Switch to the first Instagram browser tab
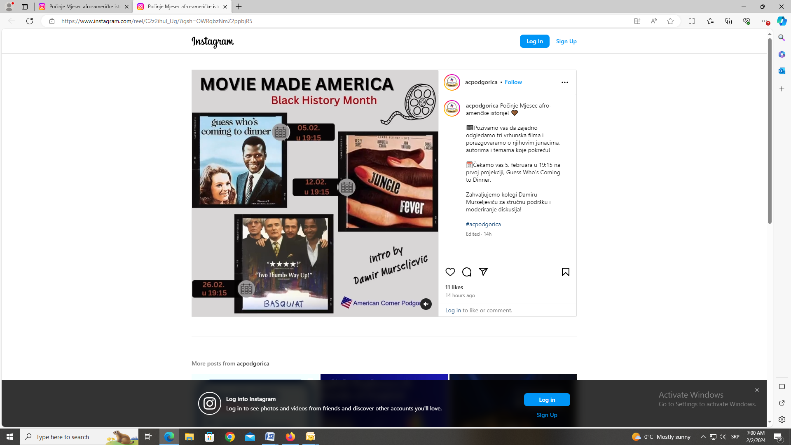 pyautogui.click(x=82, y=7)
